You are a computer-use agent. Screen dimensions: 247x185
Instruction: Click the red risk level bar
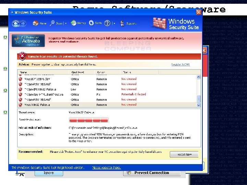(89, 120)
